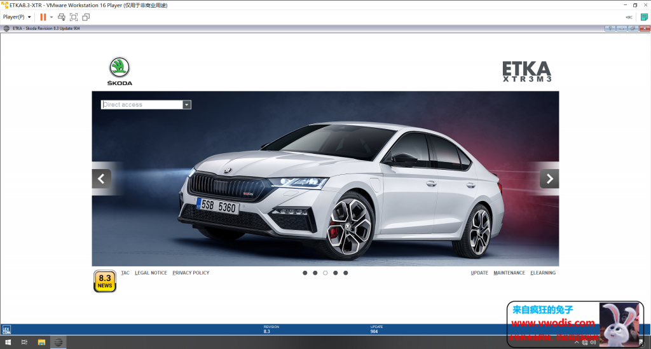
Task: Select the fourth slide indicator dot
Action: [x=336, y=273]
